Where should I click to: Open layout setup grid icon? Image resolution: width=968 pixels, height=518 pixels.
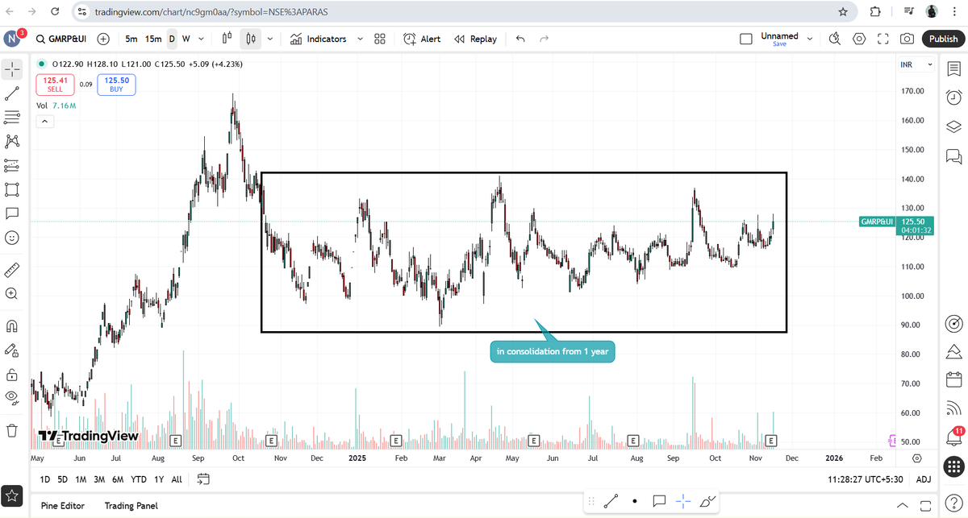click(380, 39)
